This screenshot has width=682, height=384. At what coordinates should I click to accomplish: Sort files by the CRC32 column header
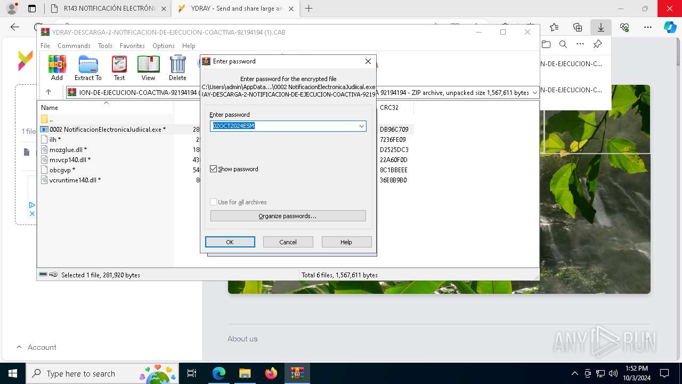394,107
